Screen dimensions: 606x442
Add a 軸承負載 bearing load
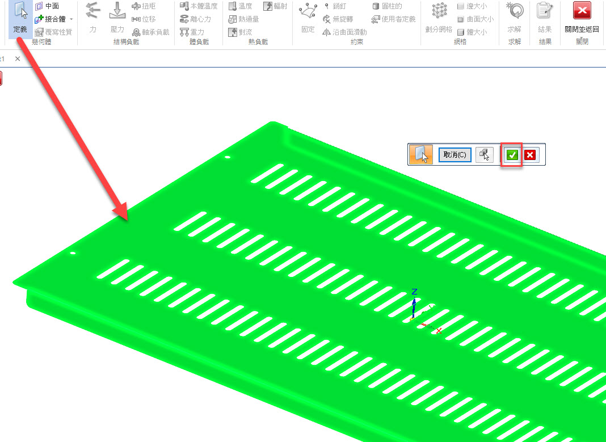(x=151, y=32)
